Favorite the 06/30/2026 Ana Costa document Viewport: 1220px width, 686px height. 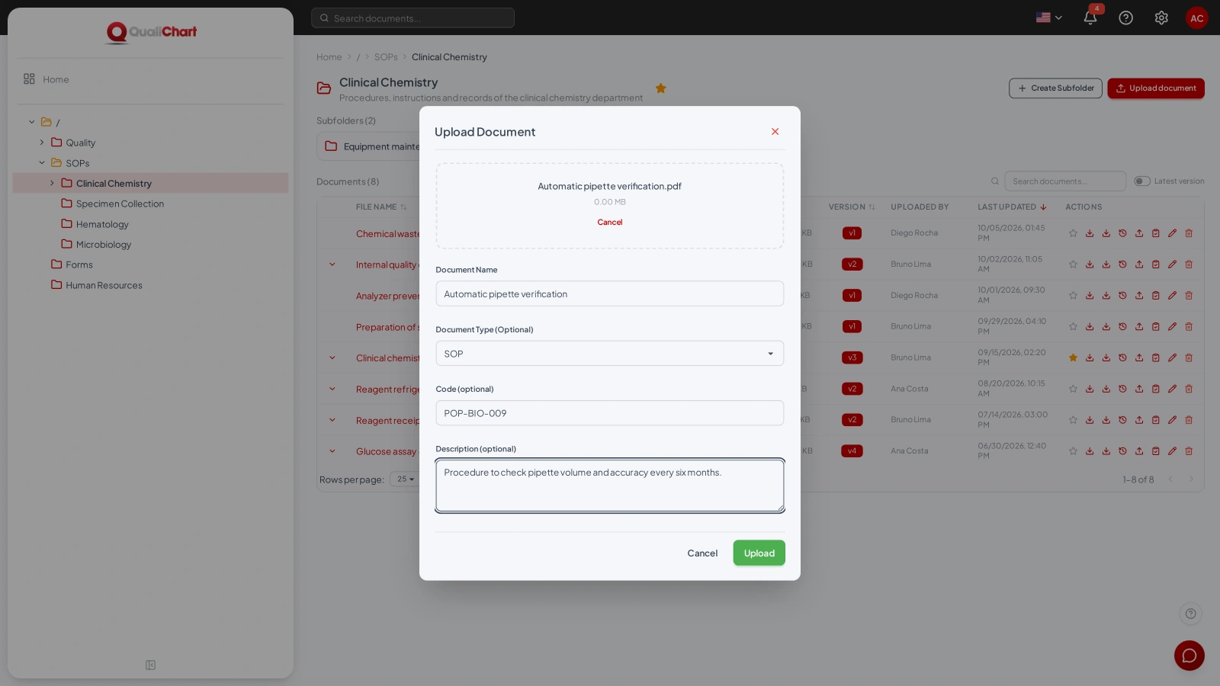(1073, 451)
